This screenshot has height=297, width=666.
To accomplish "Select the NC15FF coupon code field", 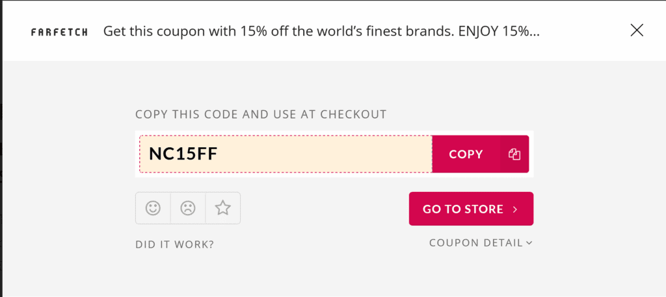I will point(286,154).
